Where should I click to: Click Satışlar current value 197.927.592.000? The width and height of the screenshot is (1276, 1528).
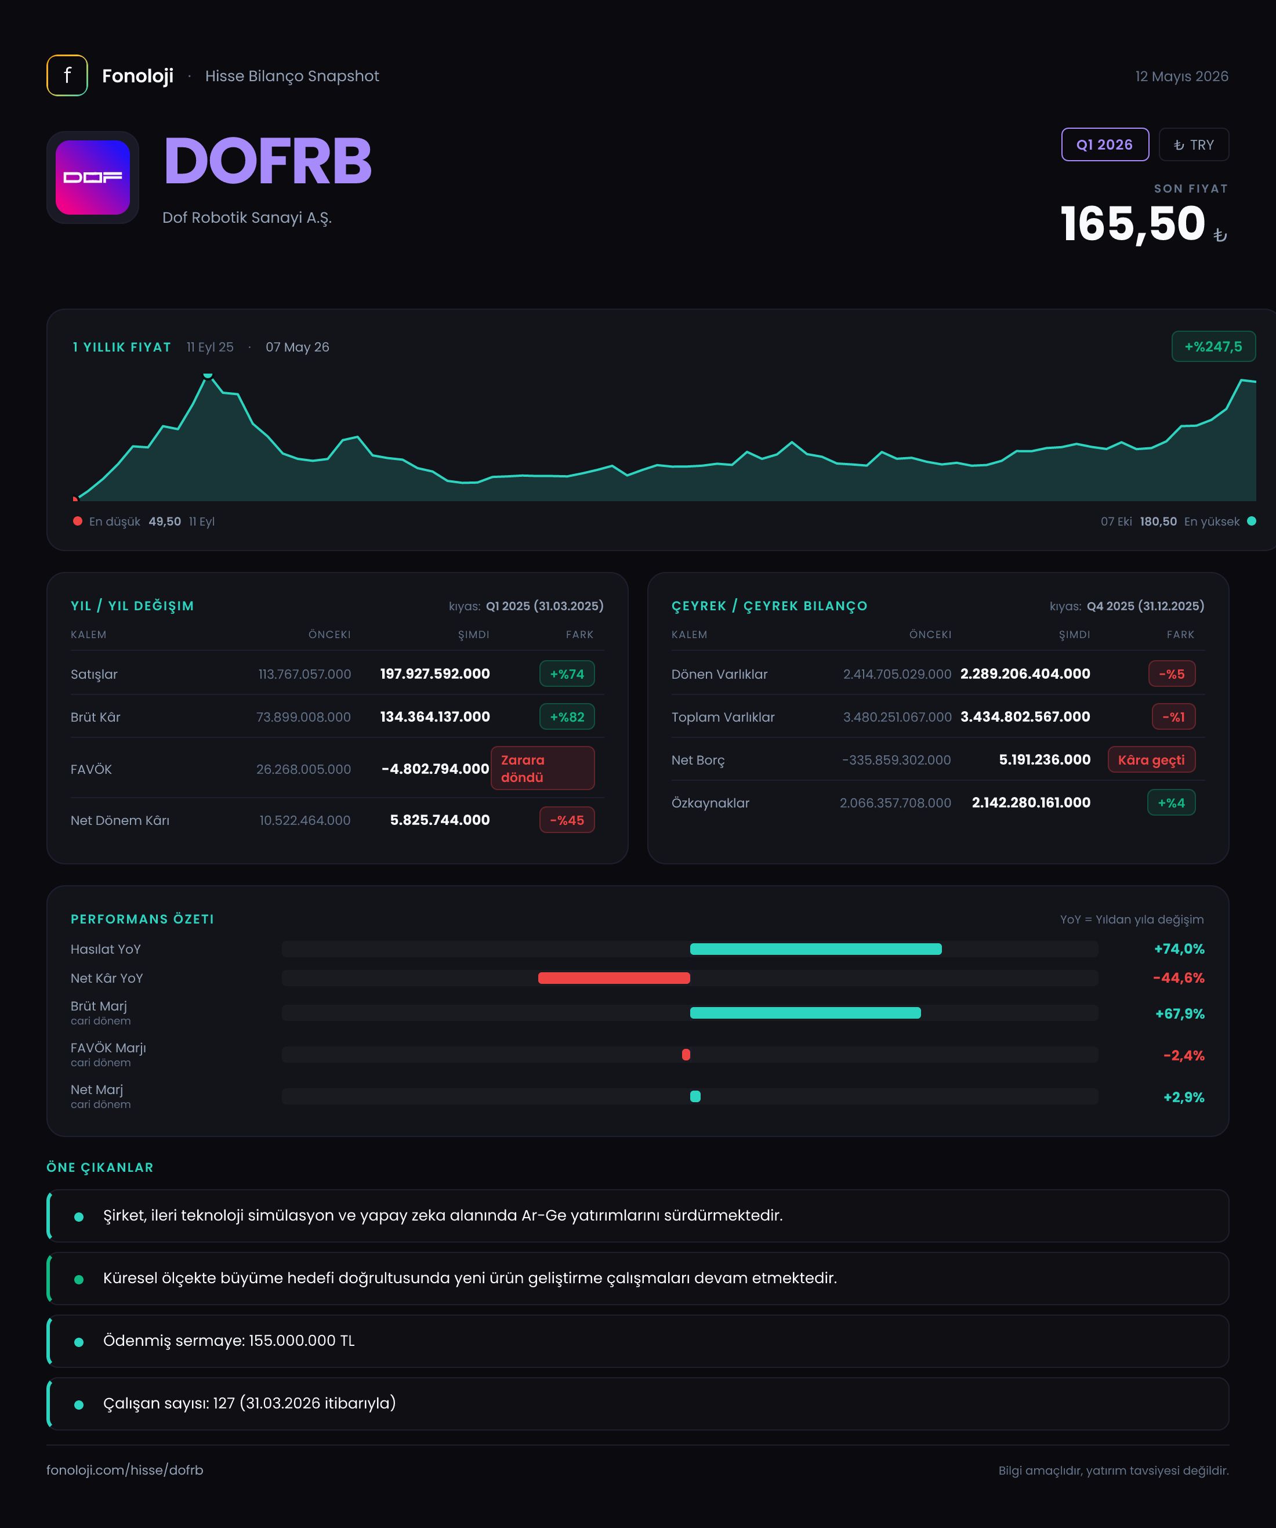pos(435,674)
